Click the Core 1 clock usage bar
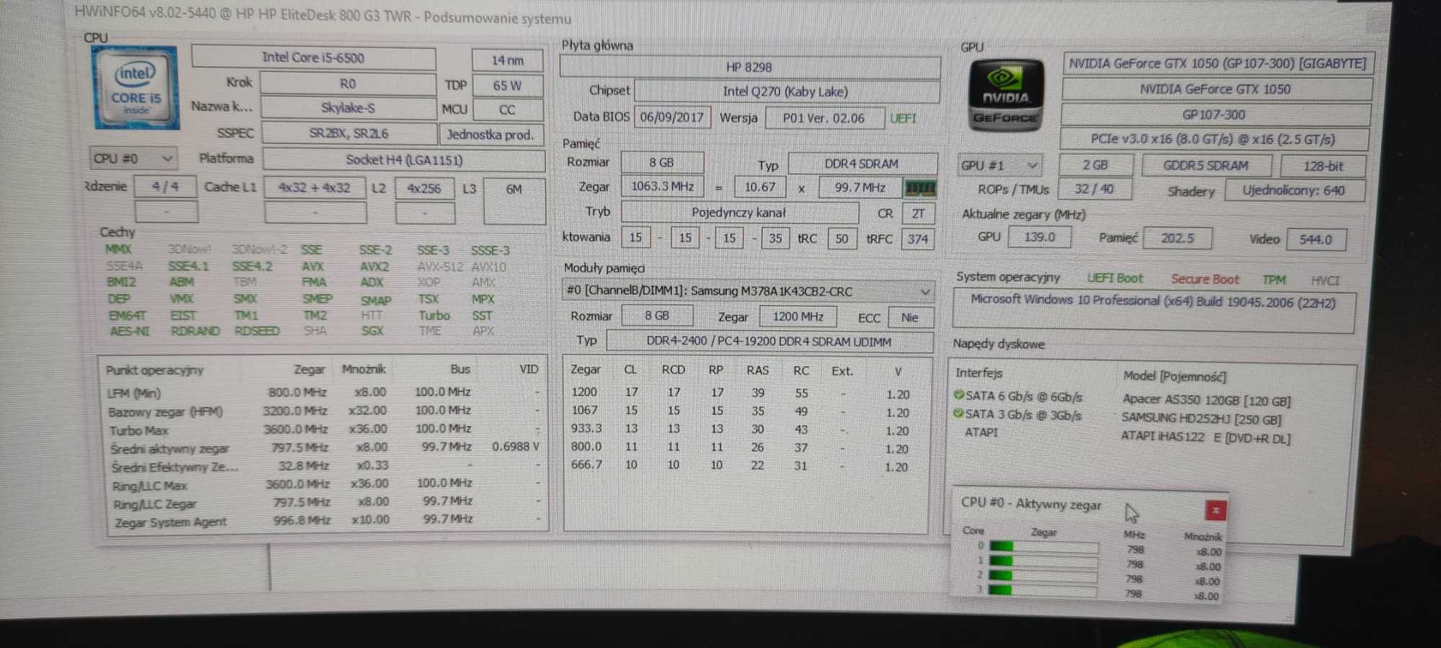Image resolution: width=1441 pixels, height=648 pixels. pyautogui.click(x=1043, y=561)
